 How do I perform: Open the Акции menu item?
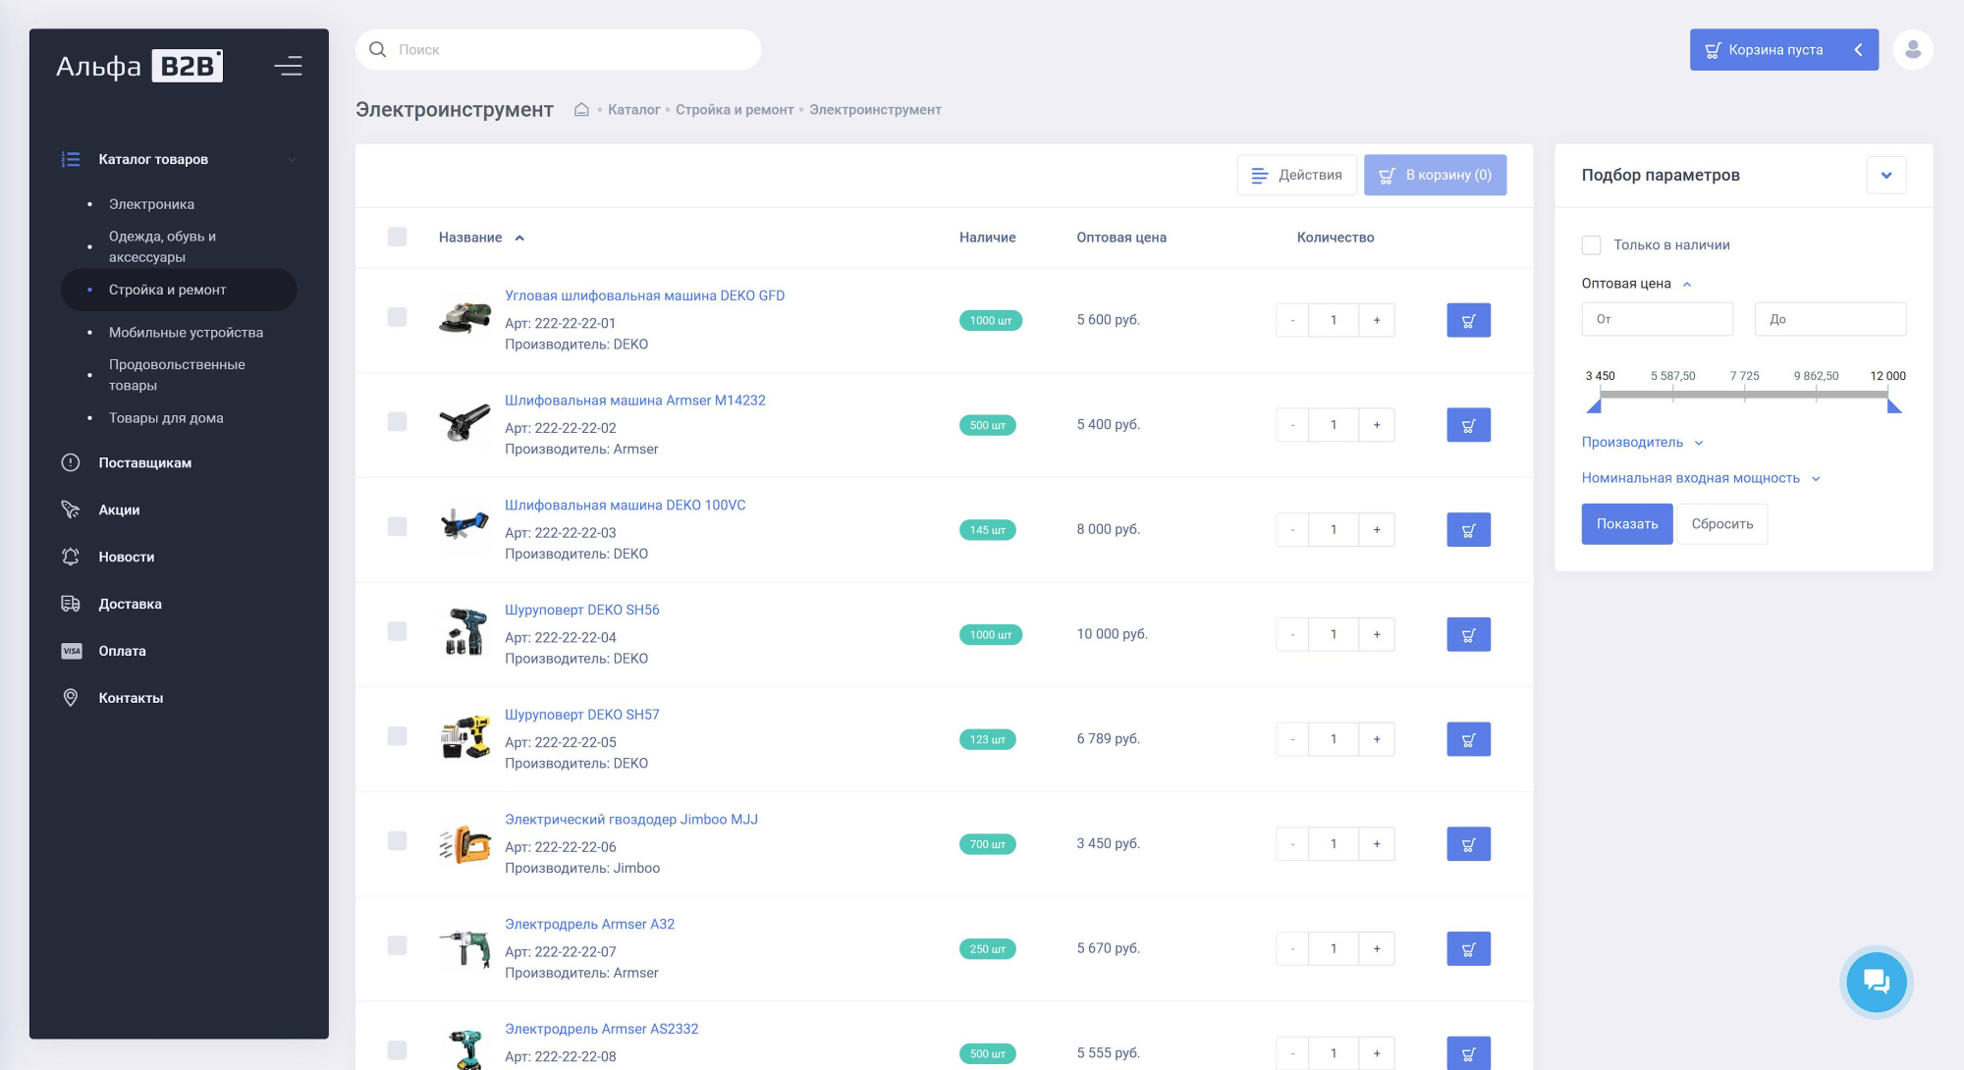point(119,509)
